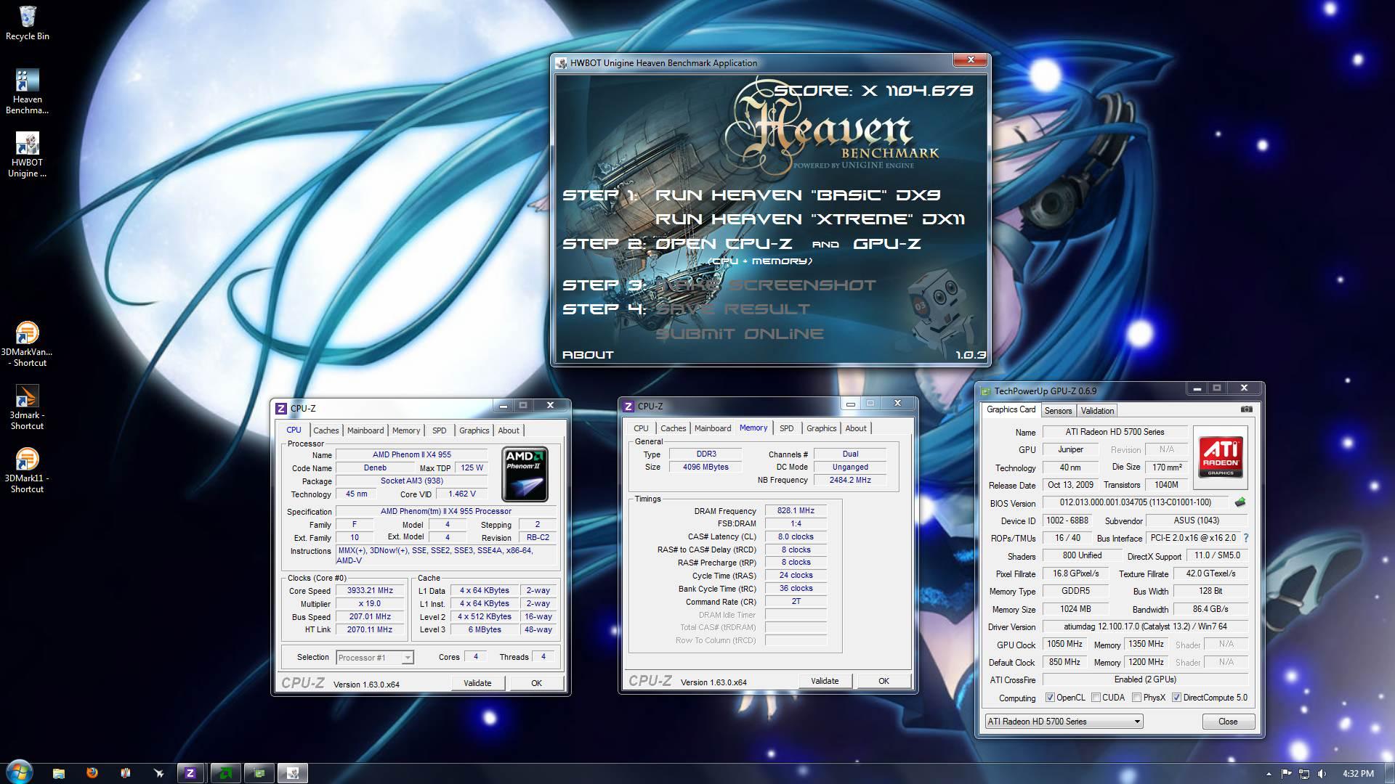The width and height of the screenshot is (1395, 784).
Task: Click the WinRAR books icon on taskbar
Action: pos(125,773)
